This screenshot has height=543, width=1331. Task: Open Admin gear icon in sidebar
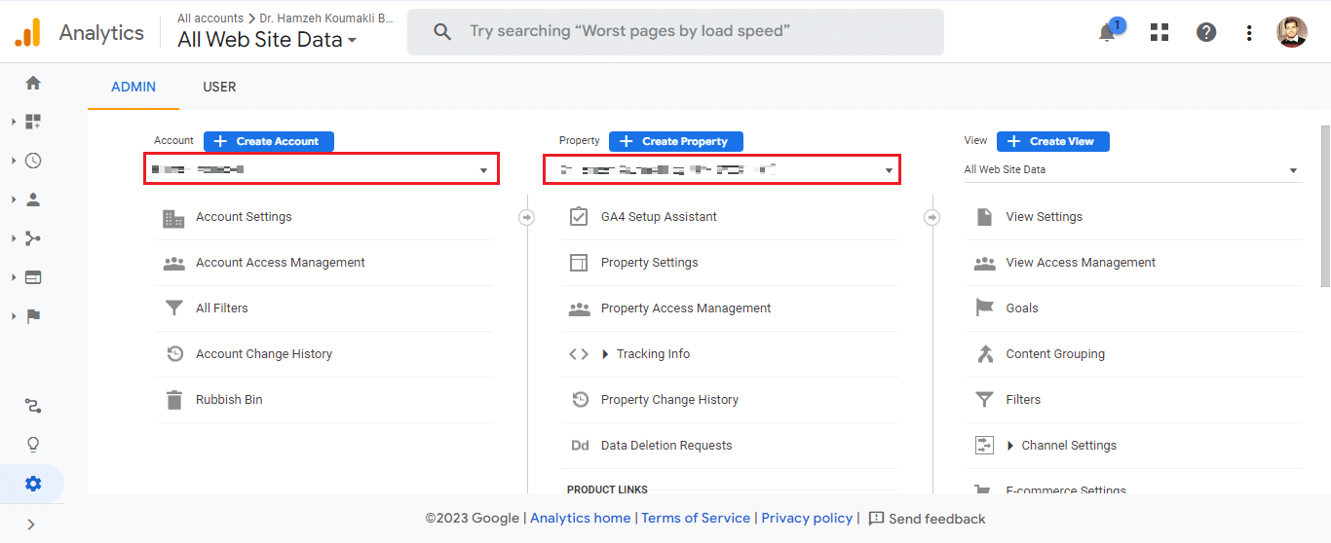(x=33, y=484)
